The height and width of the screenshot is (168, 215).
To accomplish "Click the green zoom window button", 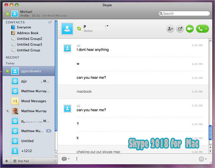I will pyautogui.click(x=17, y=5).
